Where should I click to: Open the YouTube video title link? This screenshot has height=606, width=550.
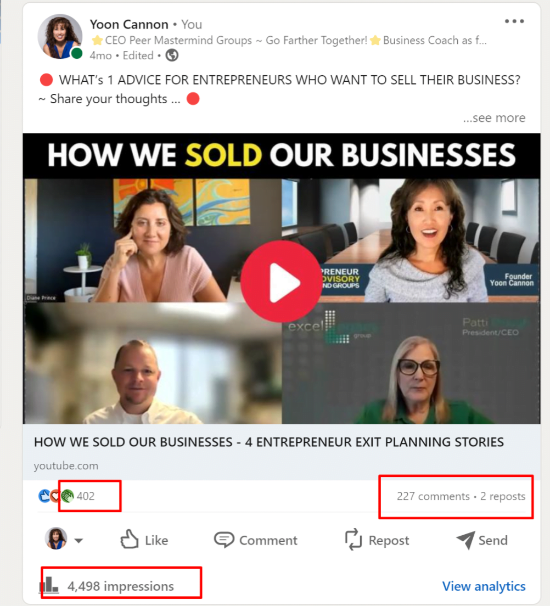[269, 442]
